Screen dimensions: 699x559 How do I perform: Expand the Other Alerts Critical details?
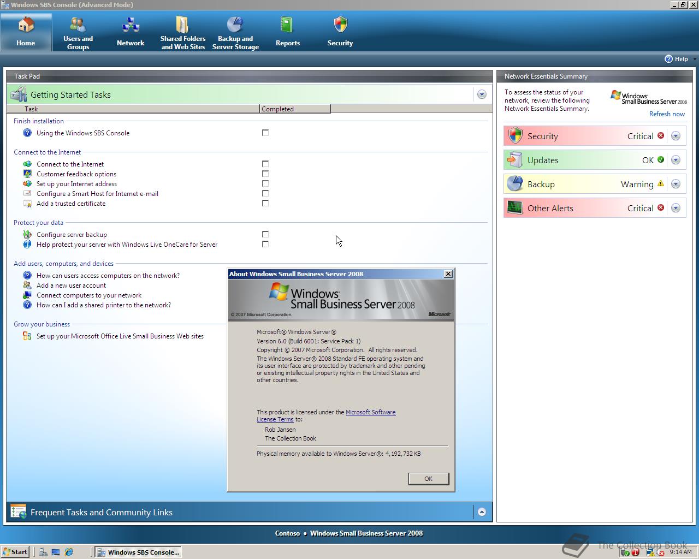(676, 208)
